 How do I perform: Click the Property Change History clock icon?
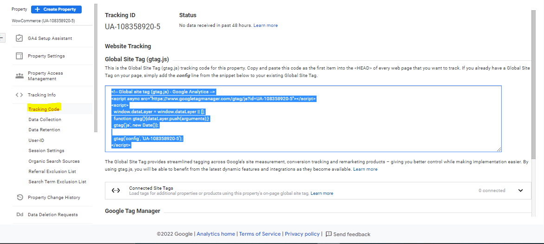[20, 197]
